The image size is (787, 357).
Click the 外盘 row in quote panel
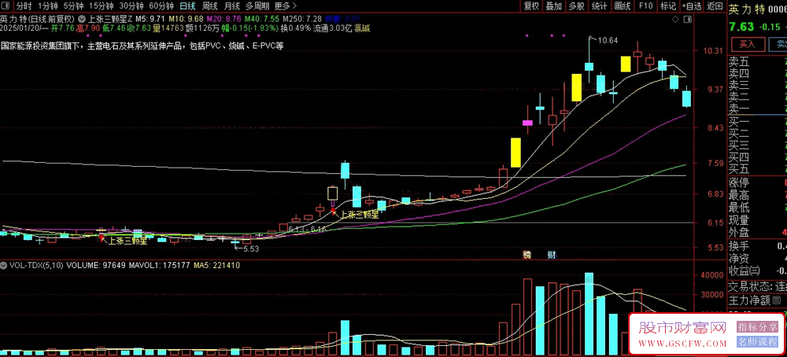[x=757, y=232]
